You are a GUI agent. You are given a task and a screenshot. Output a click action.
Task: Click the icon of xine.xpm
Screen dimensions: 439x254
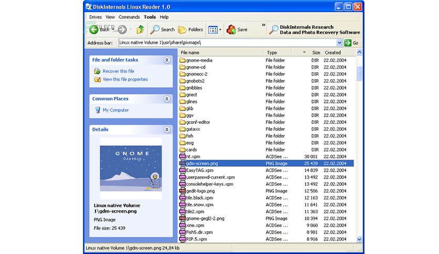click(x=182, y=225)
